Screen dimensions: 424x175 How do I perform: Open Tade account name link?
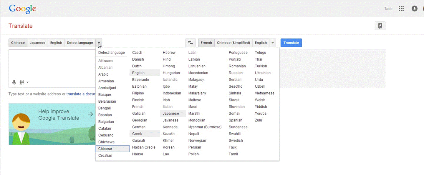388,9
